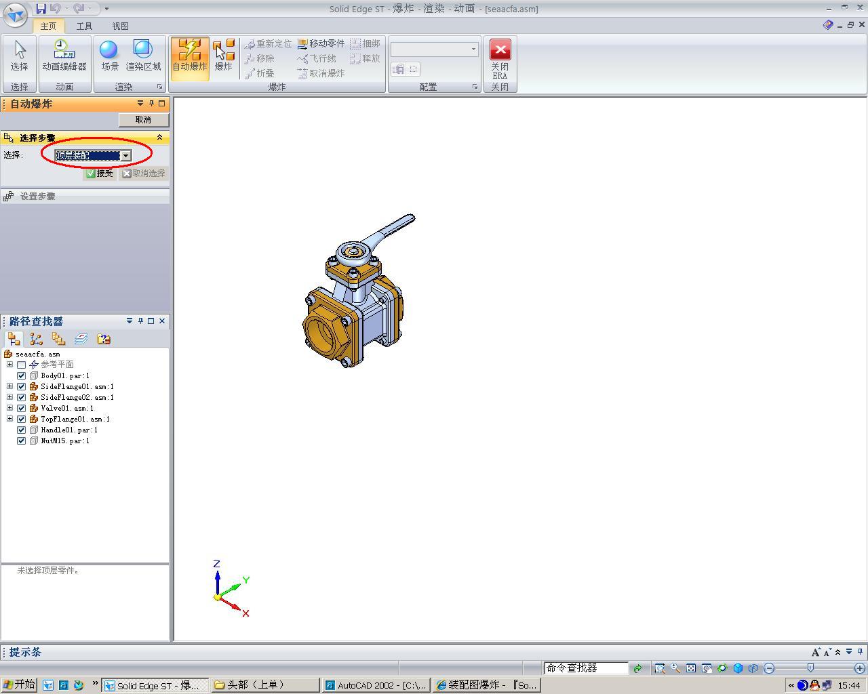Open the relationships tab icon in PathFinder
The width and height of the screenshot is (868, 694).
coord(36,339)
